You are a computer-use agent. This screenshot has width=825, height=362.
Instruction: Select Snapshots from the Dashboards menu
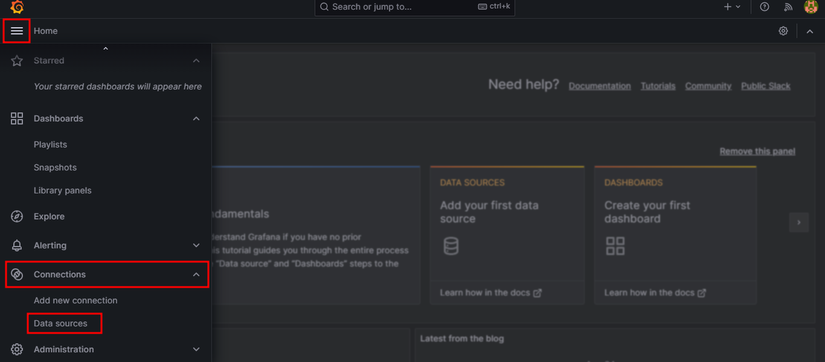coord(55,167)
